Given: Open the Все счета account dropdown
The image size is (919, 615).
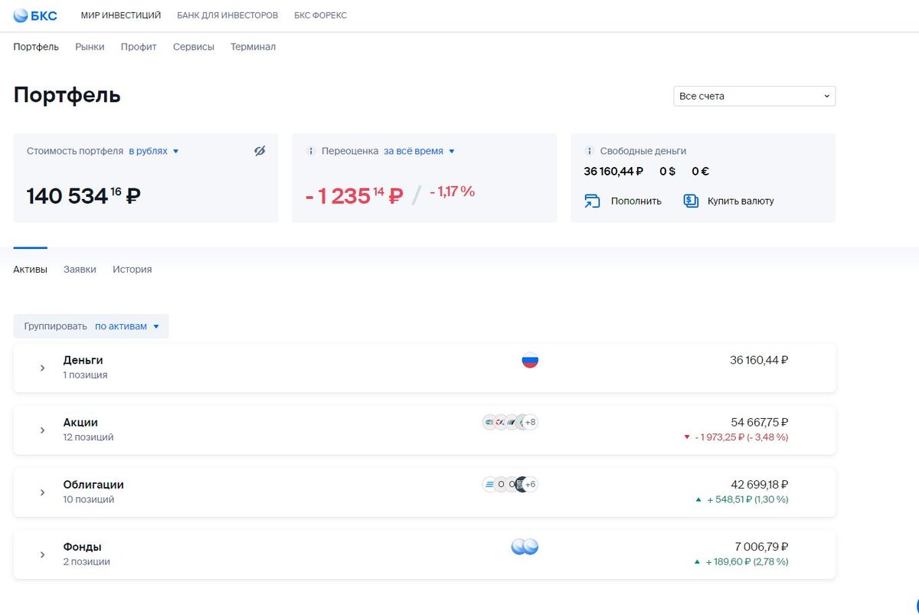Looking at the screenshot, I should (x=754, y=96).
